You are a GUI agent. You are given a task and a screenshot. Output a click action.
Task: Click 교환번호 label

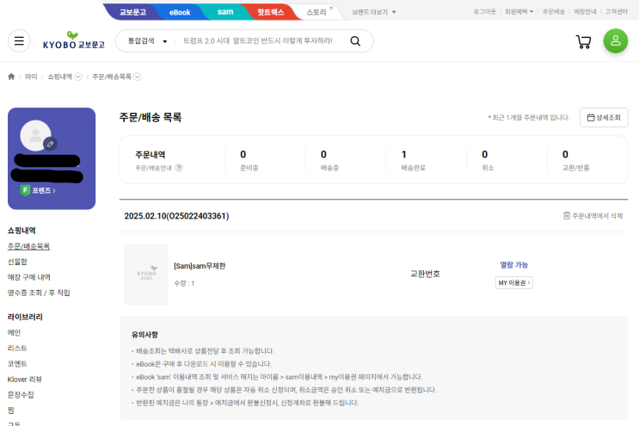[425, 274]
